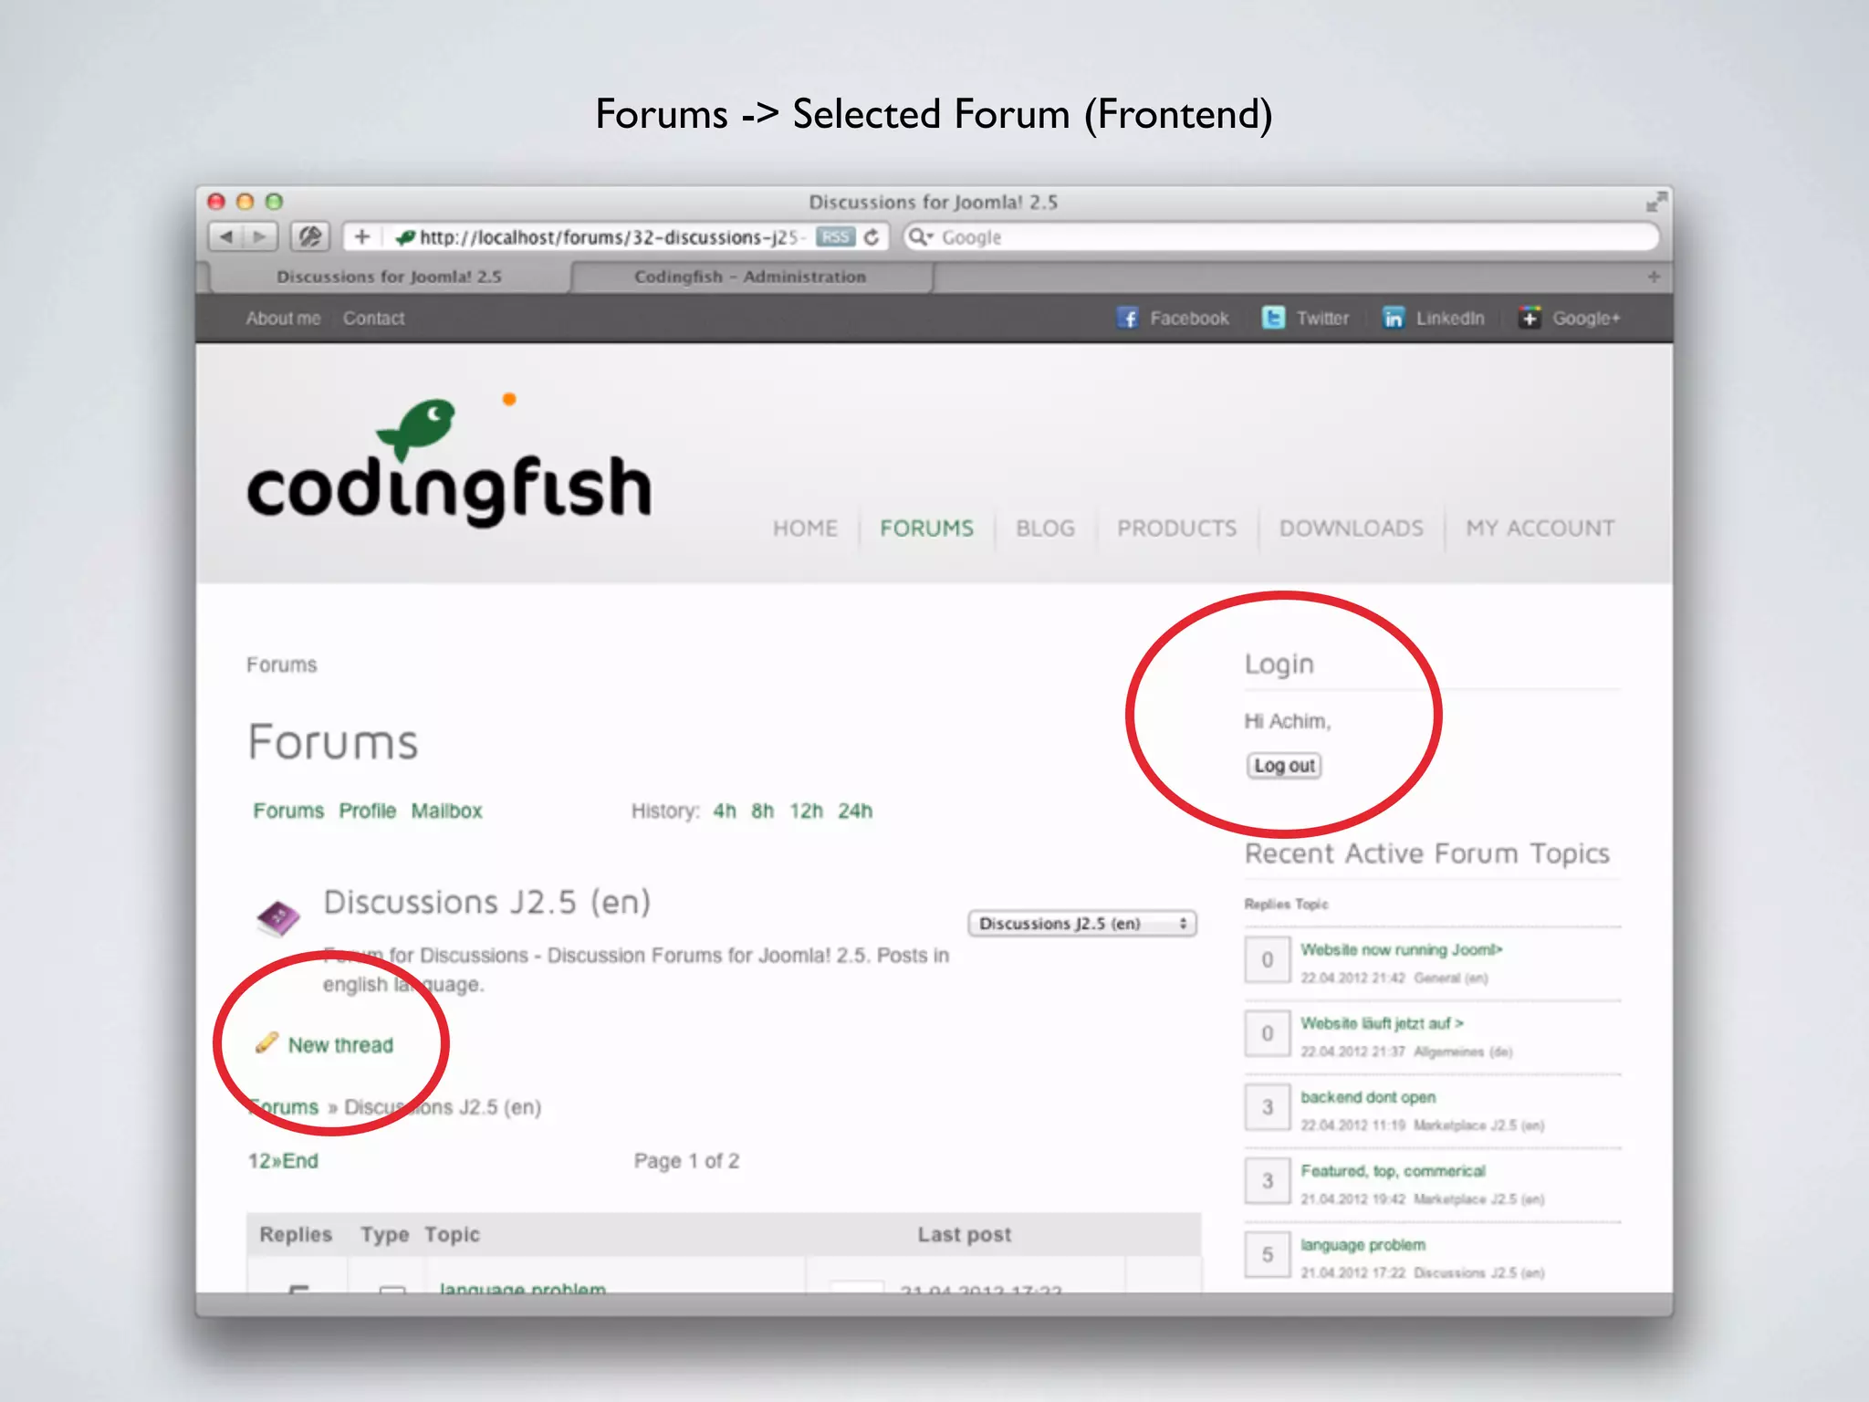Click the LinkedIn icon
The width and height of the screenshot is (1869, 1402).
[x=1393, y=318]
